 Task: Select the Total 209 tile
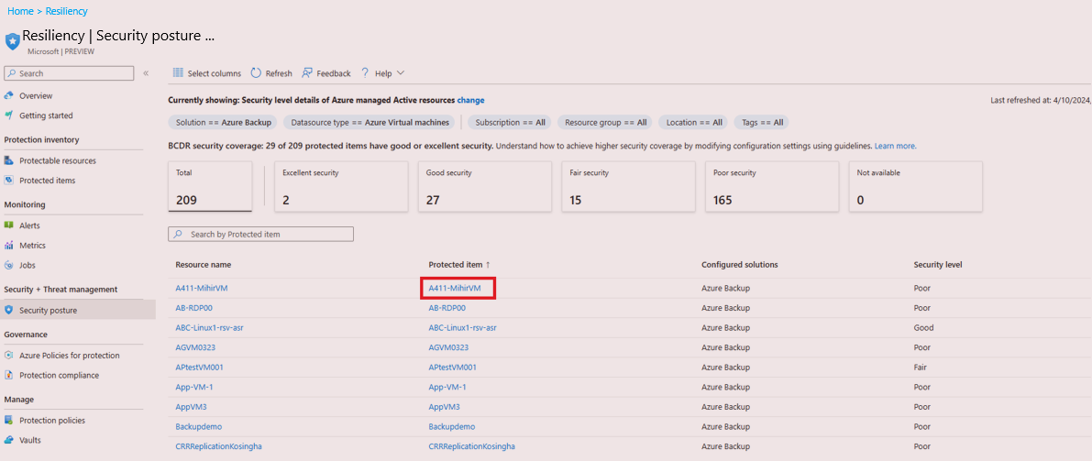pyautogui.click(x=210, y=186)
